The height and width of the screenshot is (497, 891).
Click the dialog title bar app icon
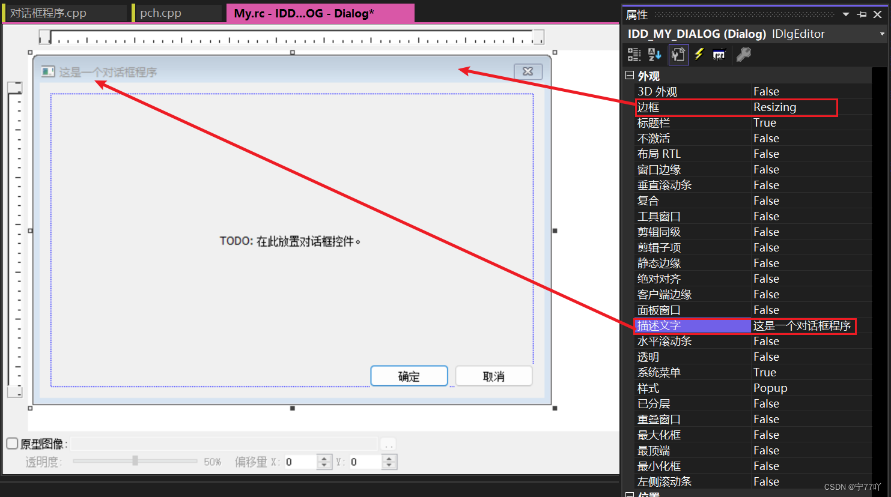click(48, 72)
